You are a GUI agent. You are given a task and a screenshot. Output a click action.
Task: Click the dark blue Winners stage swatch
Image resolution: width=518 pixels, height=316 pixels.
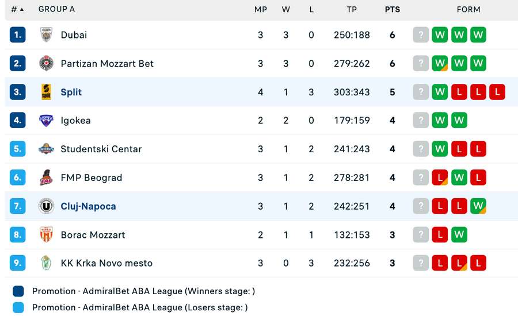pyautogui.click(x=18, y=291)
